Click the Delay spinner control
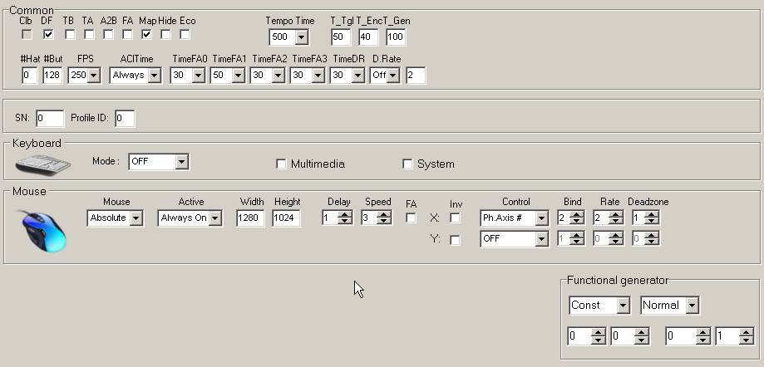This screenshot has height=367, width=764. tap(338, 218)
